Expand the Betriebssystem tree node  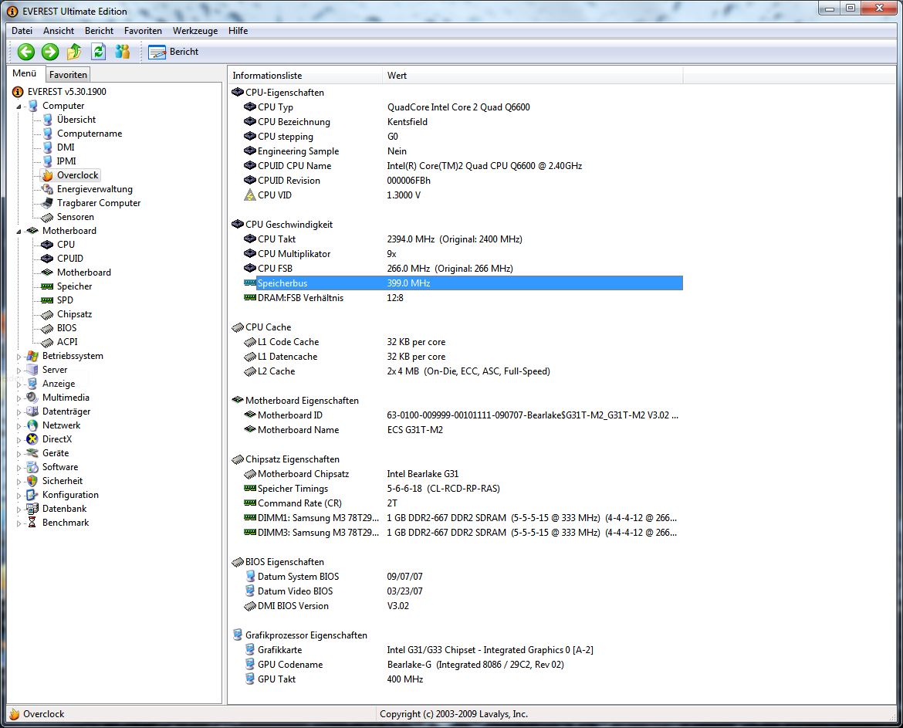19,357
